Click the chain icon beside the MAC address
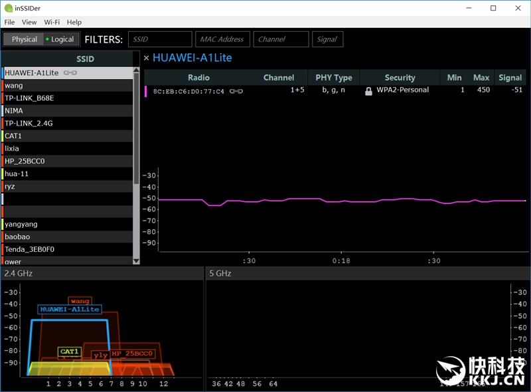 click(x=236, y=91)
